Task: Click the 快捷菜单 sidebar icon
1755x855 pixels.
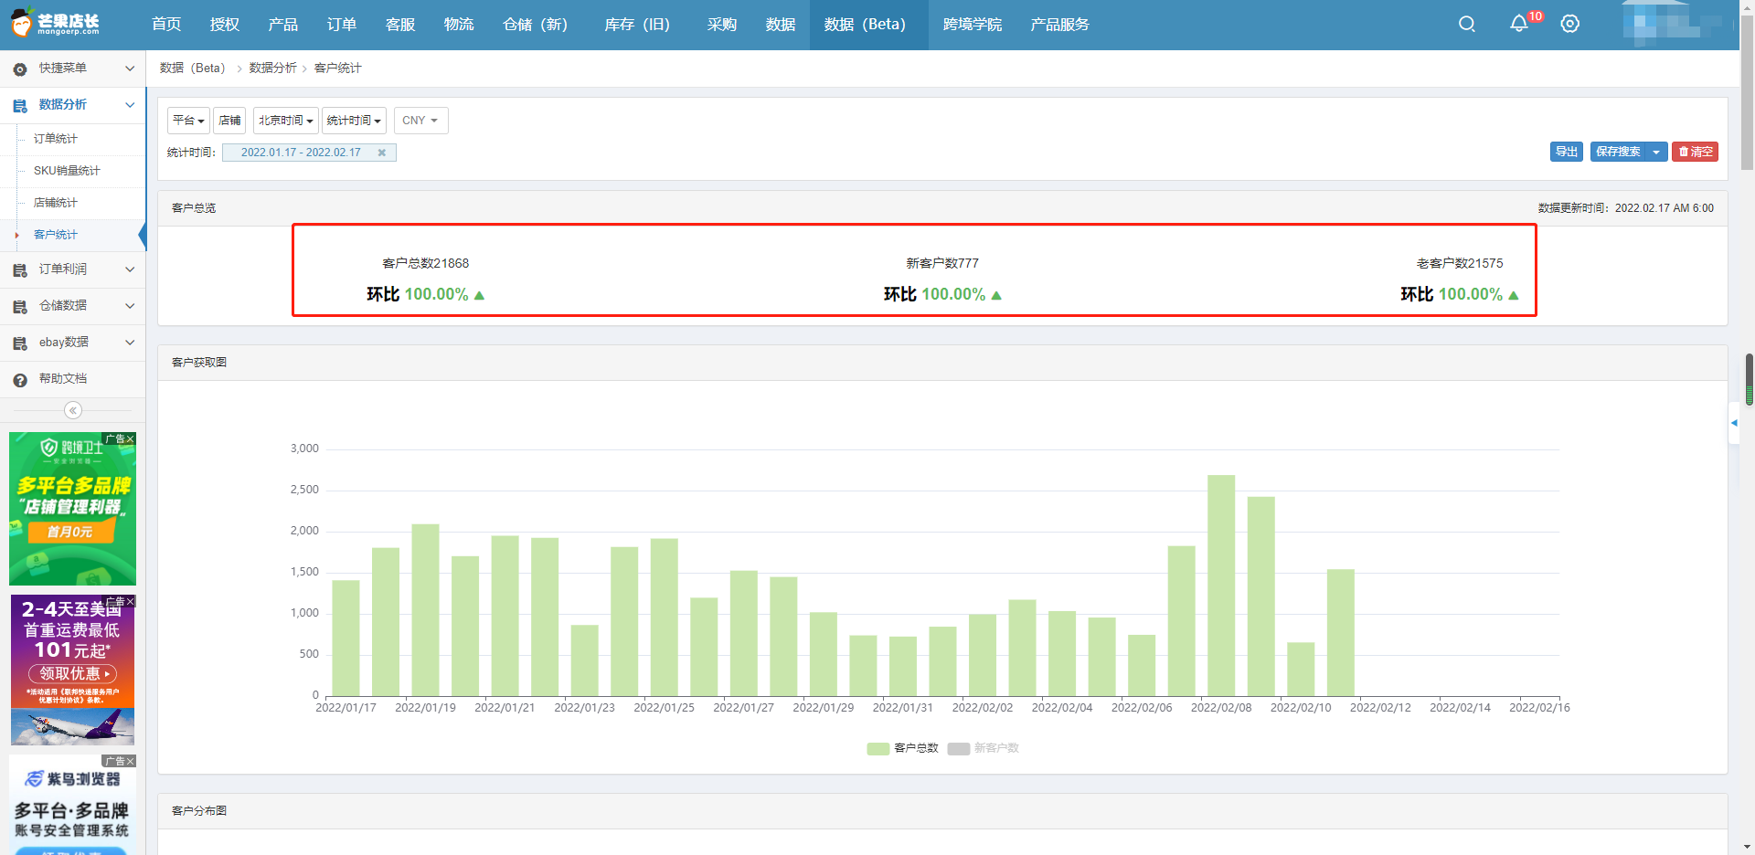Action: point(20,69)
